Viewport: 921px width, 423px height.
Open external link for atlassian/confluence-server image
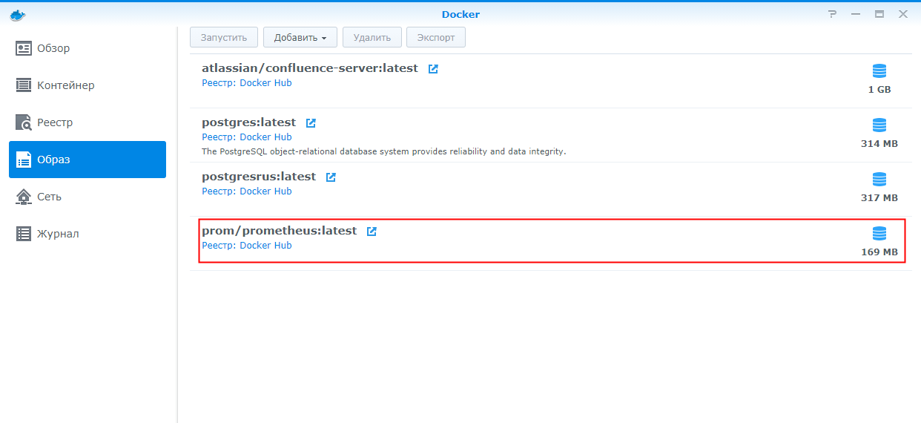[x=433, y=68]
